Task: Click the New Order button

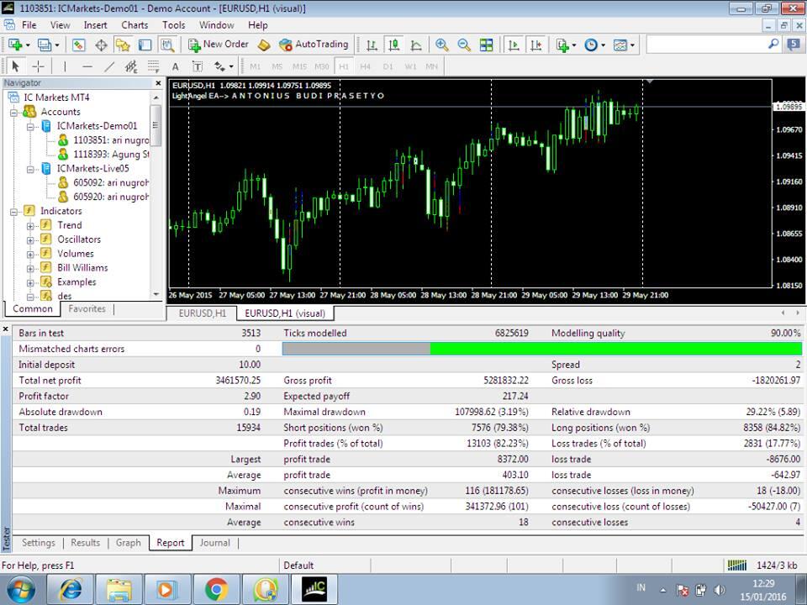Action: [x=219, y=45]
